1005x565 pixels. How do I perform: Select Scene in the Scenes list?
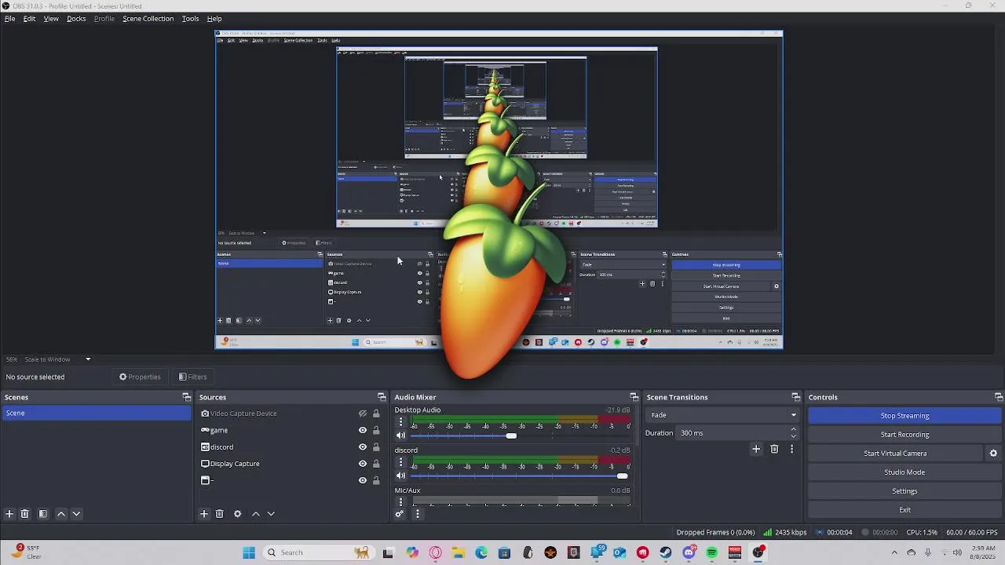pyautogui.click(x=96, y=414)
